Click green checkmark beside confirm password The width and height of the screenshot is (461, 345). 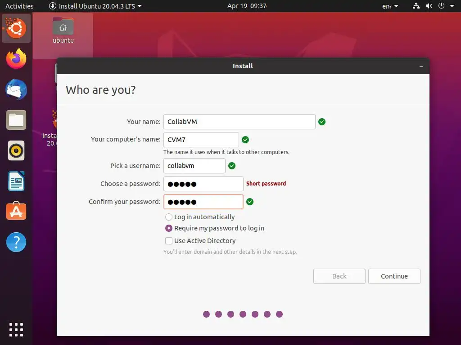[x=249, y=202]
